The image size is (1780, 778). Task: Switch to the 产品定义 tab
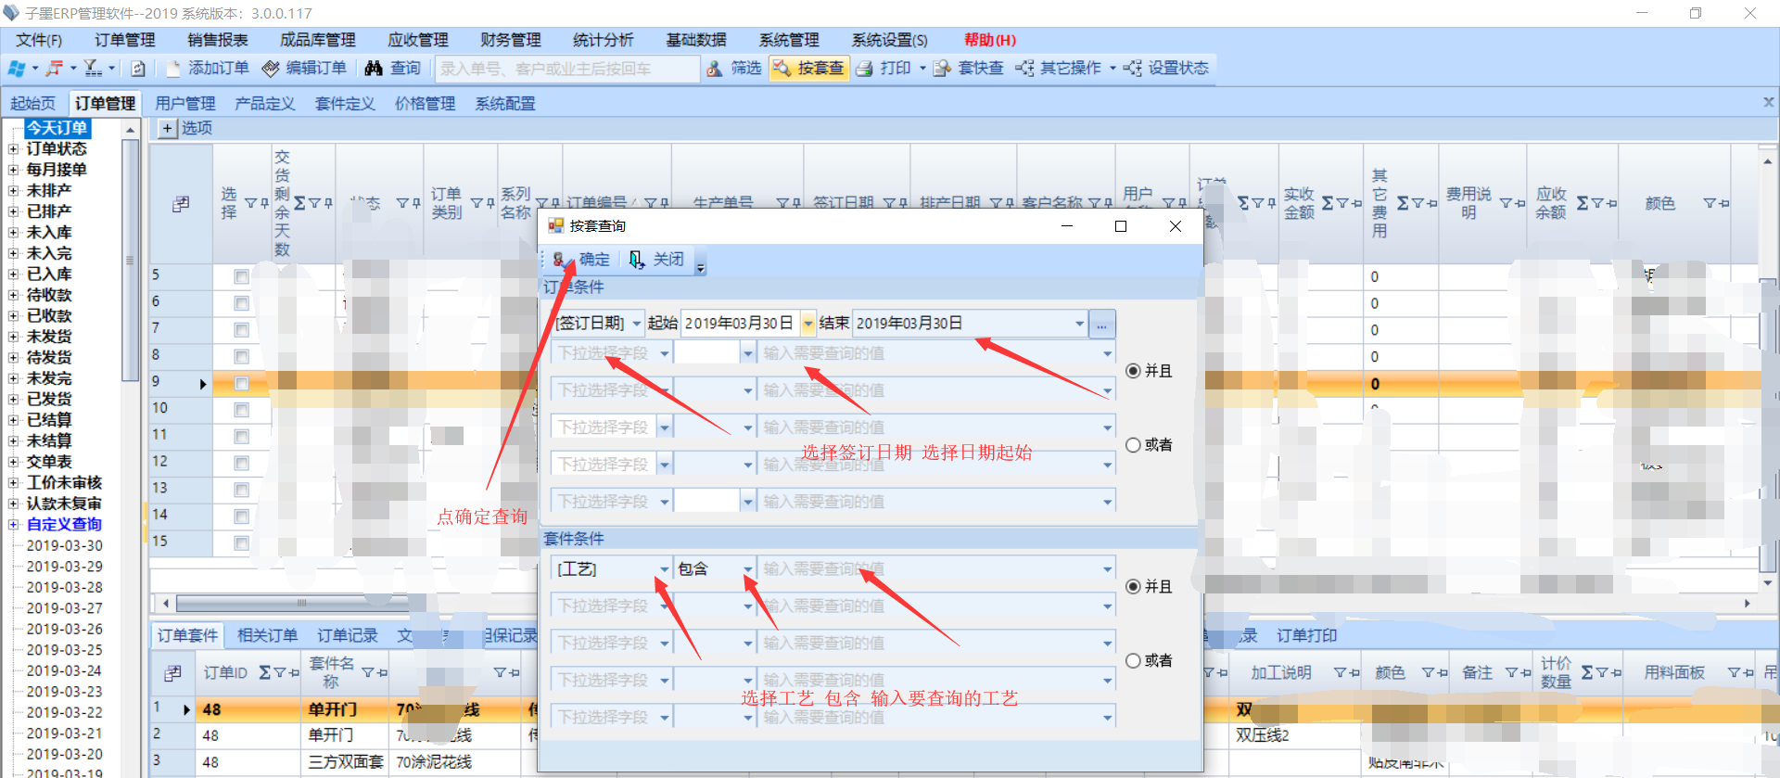click(x=264, y=104)
